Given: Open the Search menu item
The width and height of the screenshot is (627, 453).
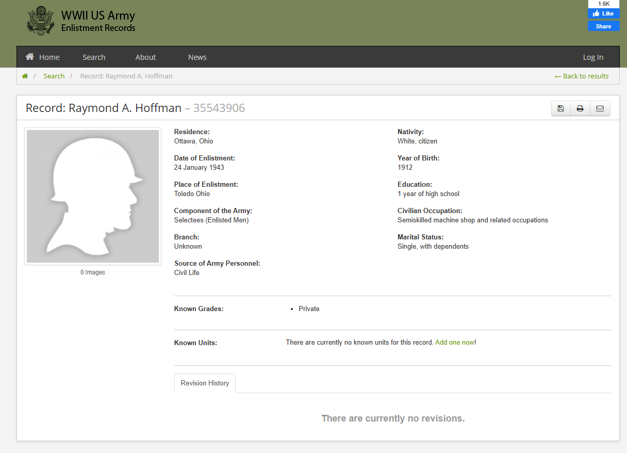Looking at the screenshot, I should (x=94, y=57).
